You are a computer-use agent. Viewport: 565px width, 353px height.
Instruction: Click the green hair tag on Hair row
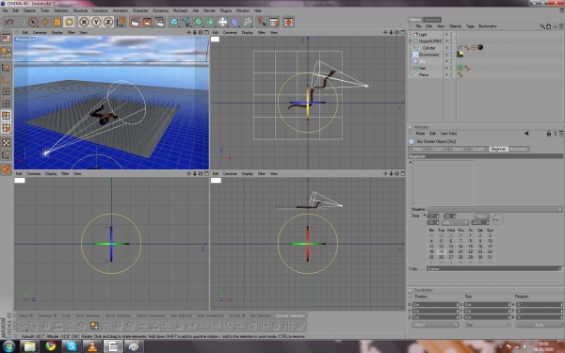click(460, 68)
